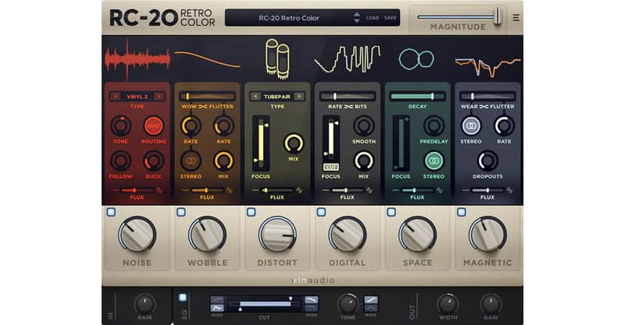Click the large Noise amount knob
Viewport: 625px width, 325px height.
click(137, 235)
